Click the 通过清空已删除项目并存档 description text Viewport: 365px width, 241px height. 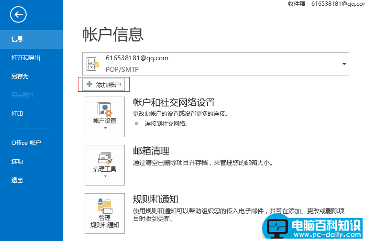(x=203, y=163)
